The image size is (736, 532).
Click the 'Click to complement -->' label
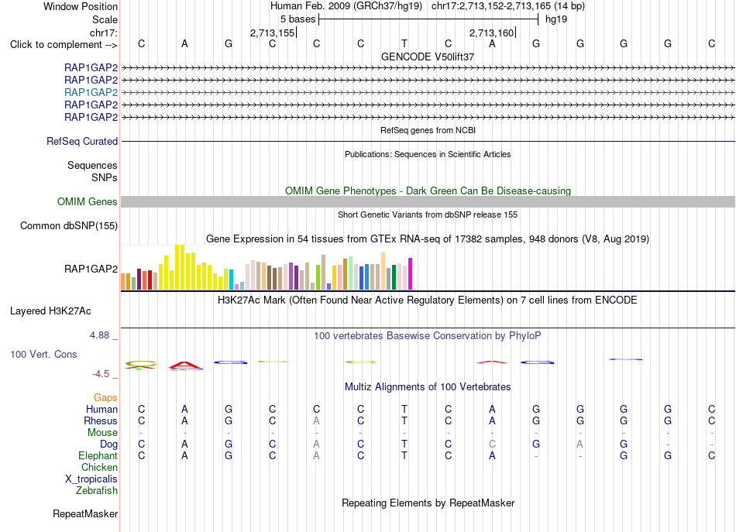click(x=64, y=45)
